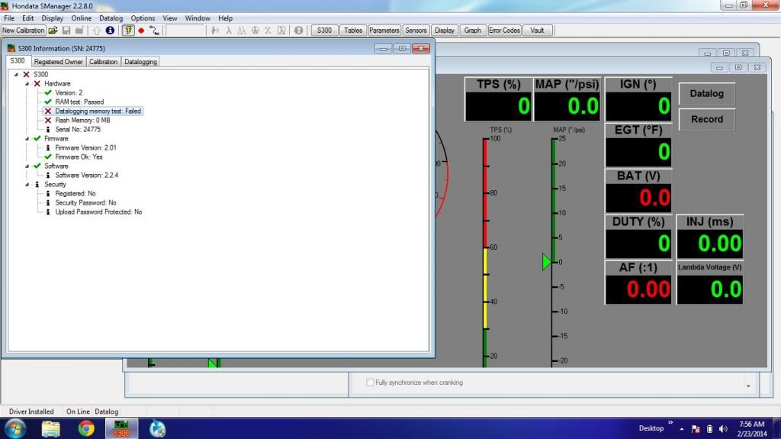Check Fully synchronize when cranking checkbox
The width and height of the screenshot is (781, 439).
[x=370, y=383]
